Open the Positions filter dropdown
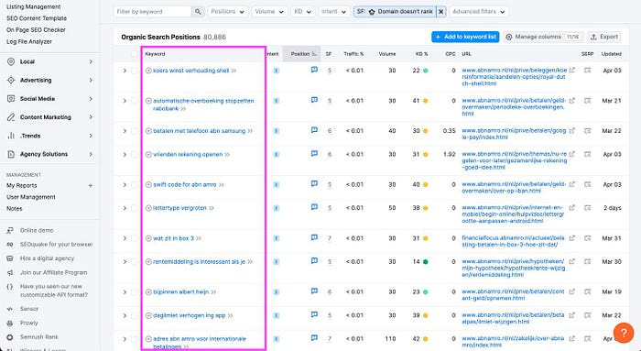641x351 pixels. [x=228, y=11]
